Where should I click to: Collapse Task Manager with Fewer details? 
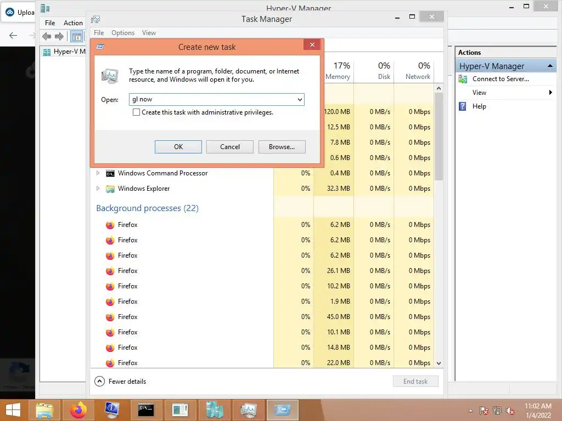tap(120, 382)
